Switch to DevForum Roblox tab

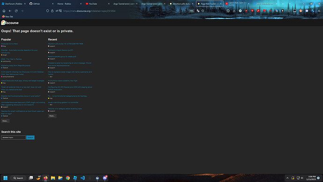point(14,4)
